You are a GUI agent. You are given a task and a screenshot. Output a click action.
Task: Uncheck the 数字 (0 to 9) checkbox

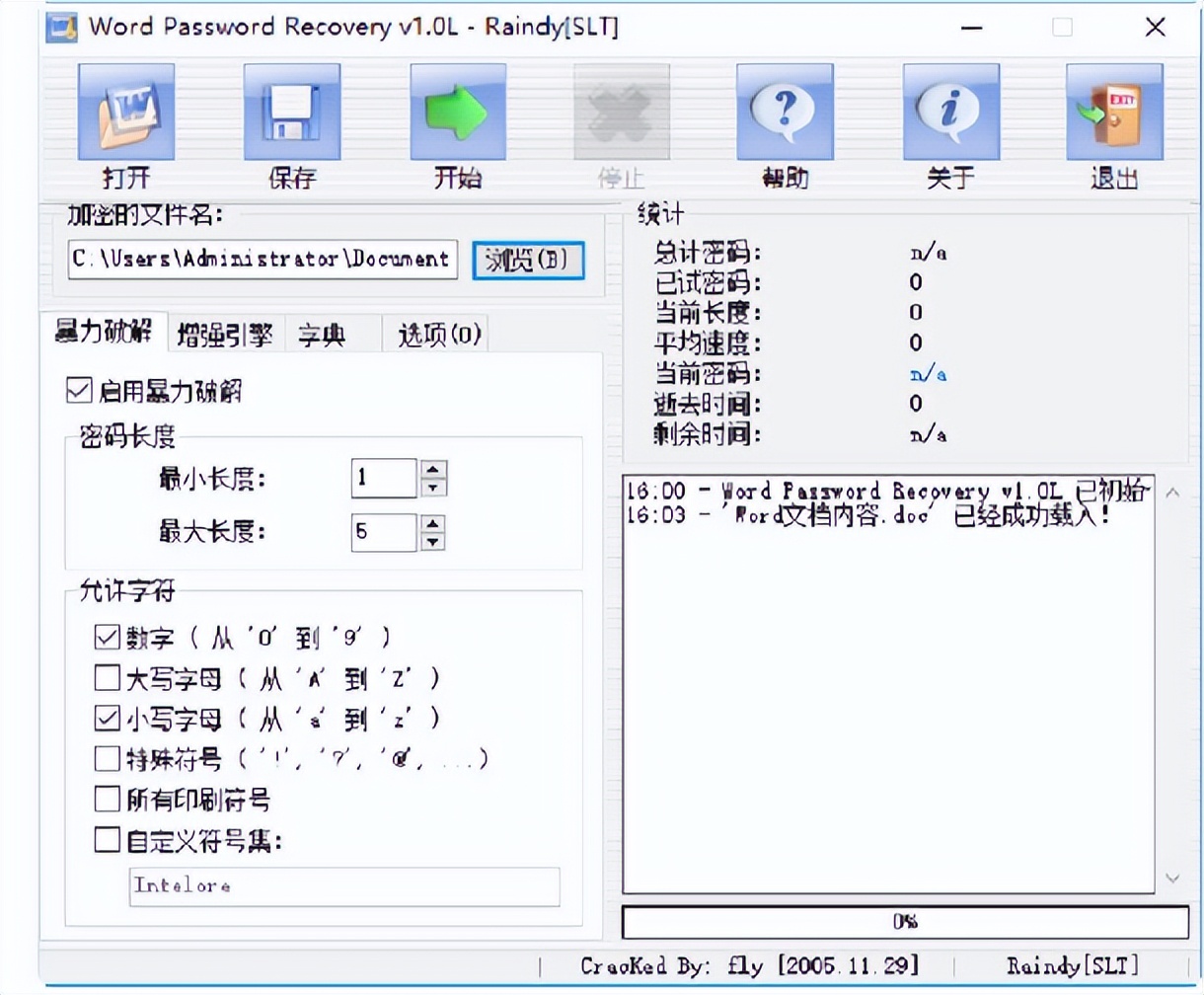(107, 637)
